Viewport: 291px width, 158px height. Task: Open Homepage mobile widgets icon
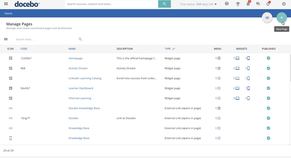247,58
